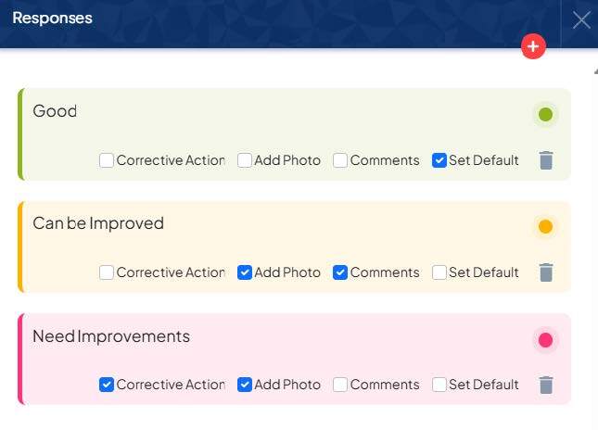Viewport: 598px width, 430px height.
Task: Click the scrollbar up arrow
Action: pyautogui.click(x=594, y=70)
